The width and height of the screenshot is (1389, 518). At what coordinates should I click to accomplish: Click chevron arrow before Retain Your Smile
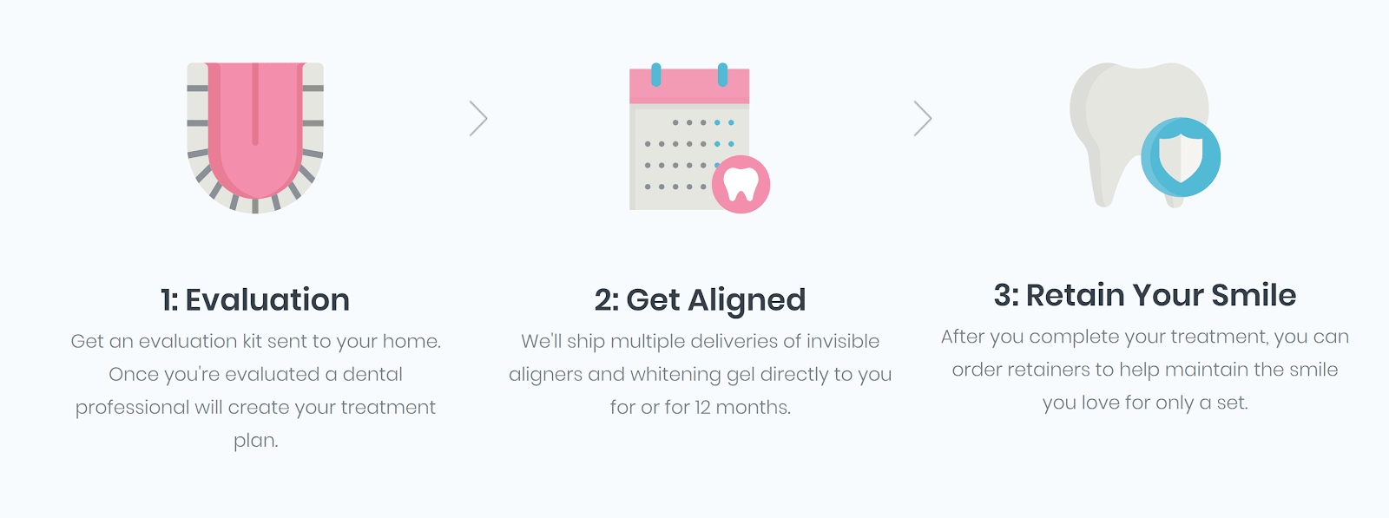923,118
